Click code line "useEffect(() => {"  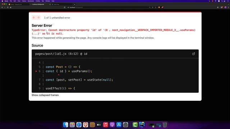[x=60, y=89]
